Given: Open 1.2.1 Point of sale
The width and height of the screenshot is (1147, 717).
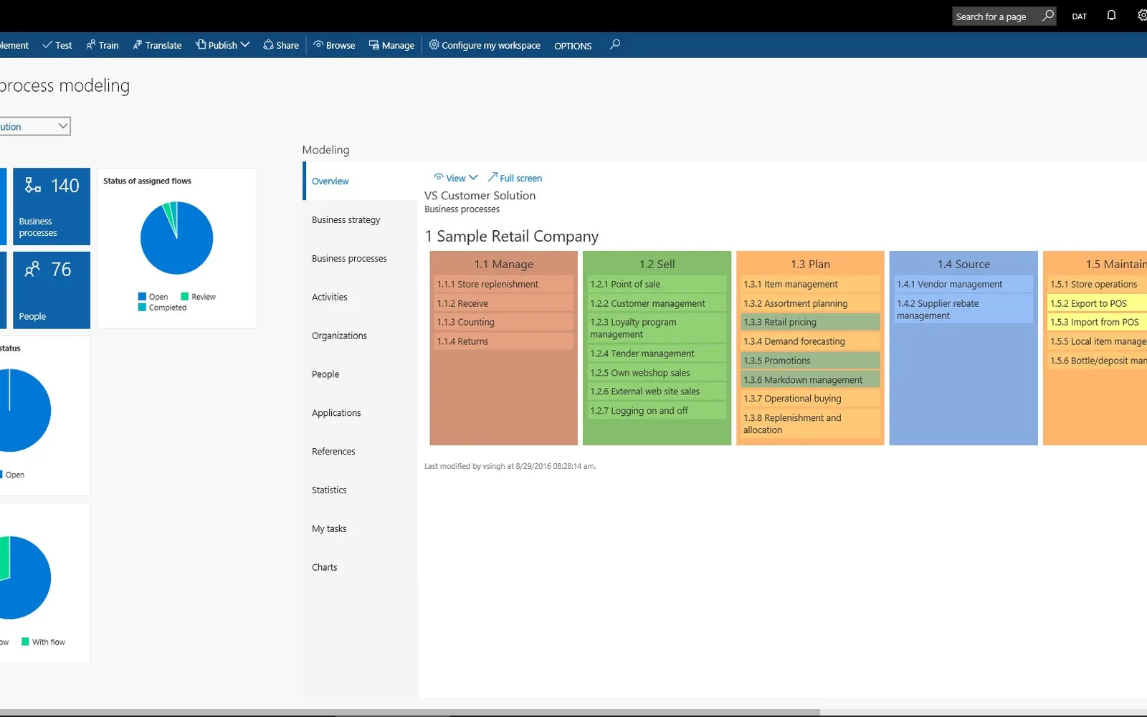Looking at the screenshot, I should click(x=657, y=284).
